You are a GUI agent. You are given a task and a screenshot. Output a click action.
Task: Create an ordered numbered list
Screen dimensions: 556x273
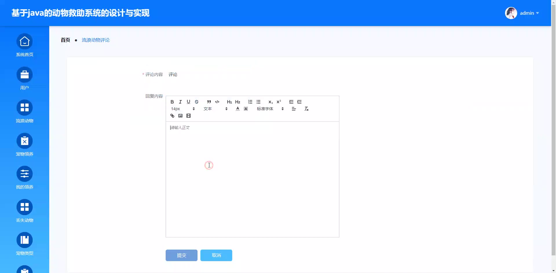pyautogui.click(x=250, y=102)
